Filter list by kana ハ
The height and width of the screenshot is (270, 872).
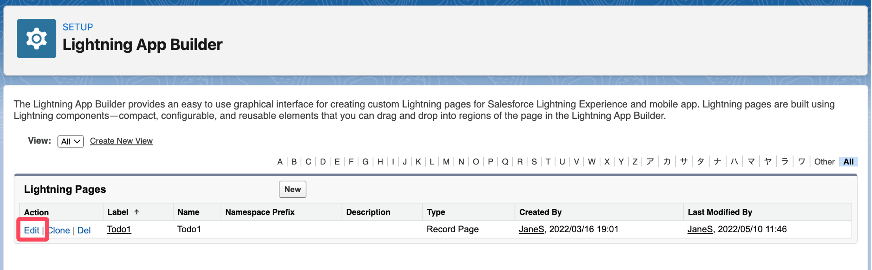pyautogui.click(x=734, y=162)
